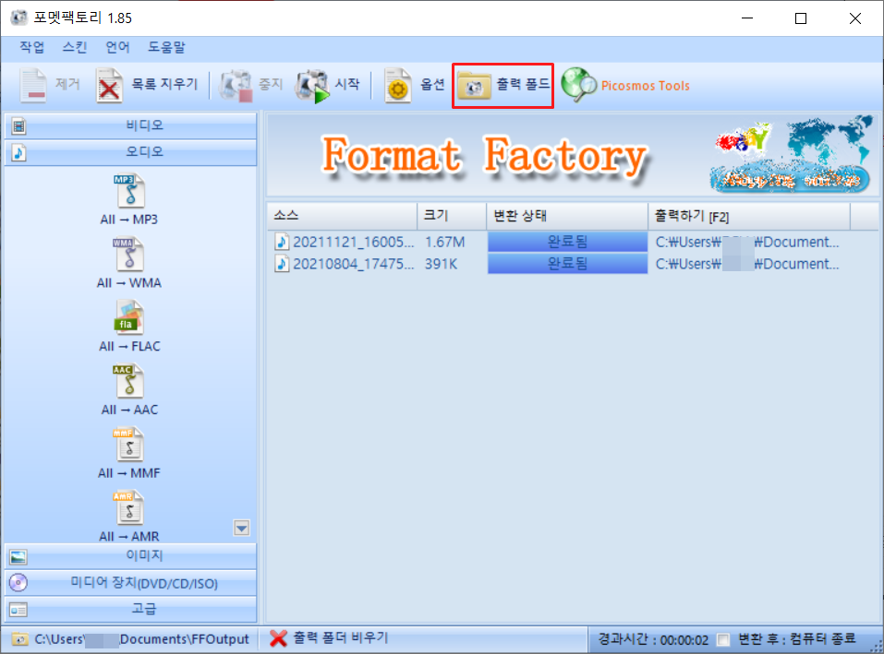Open Options (옵션) gear icon
The width and height of the screenshot is (884, 654).
point(397,85)
